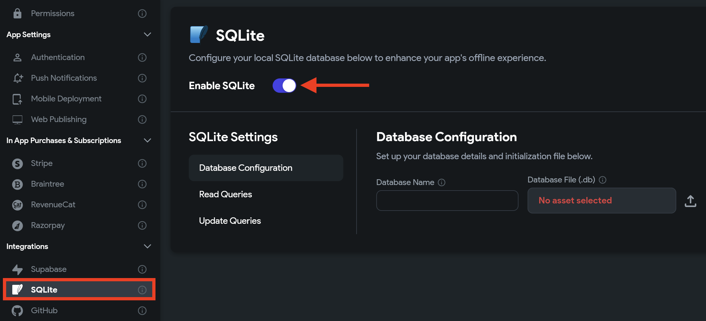The width and height of the screenshot is (706, 321).
Task: Click info icon beside Database File (.db)
Action: click(x=603, y=180)
